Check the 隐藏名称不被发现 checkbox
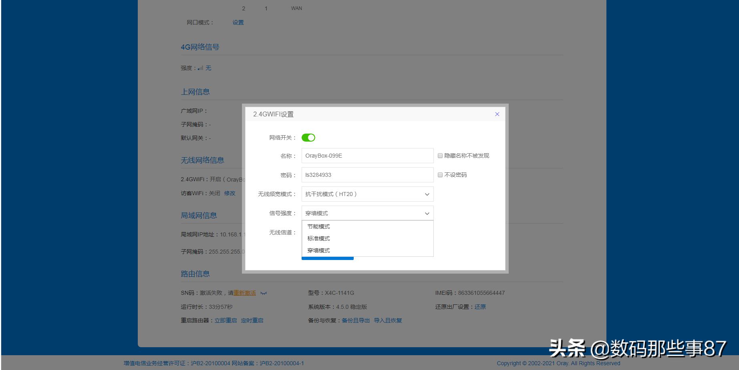 tap(440, 156)
